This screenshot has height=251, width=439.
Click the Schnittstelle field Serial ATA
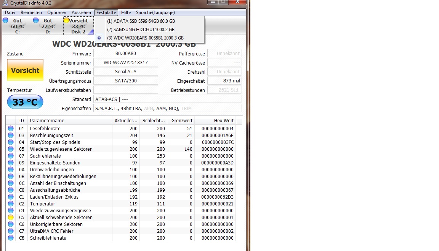(126, 72)
